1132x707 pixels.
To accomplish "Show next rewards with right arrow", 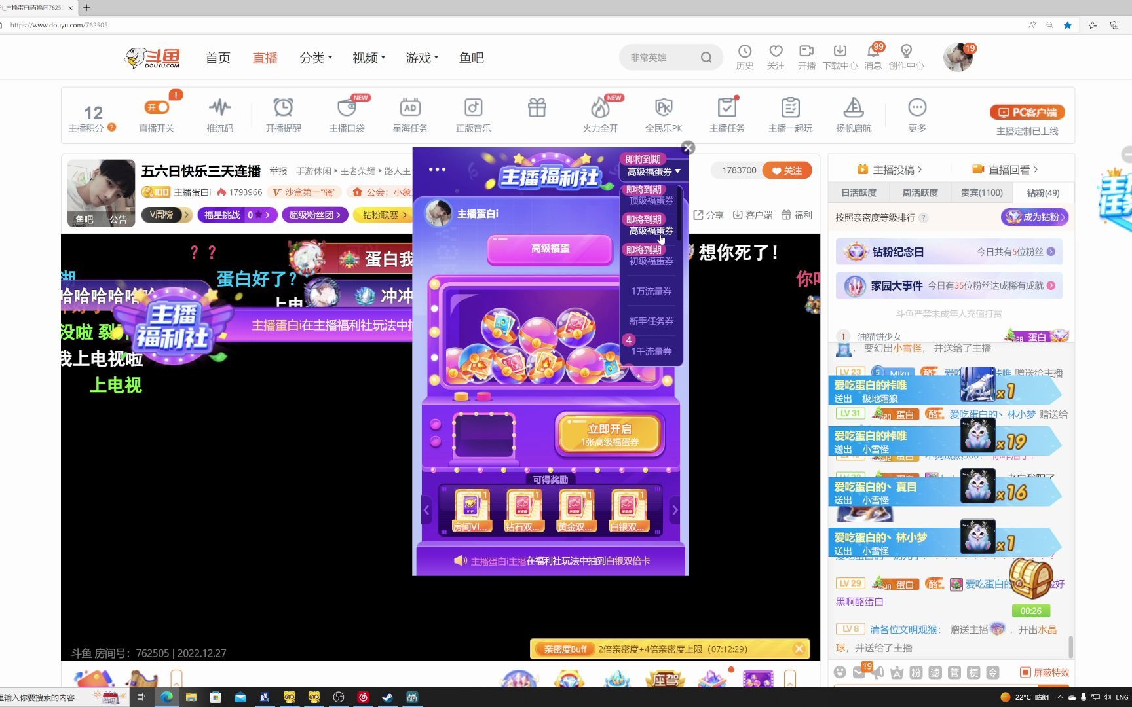I will pyautogui.click(x=675, y=510).
